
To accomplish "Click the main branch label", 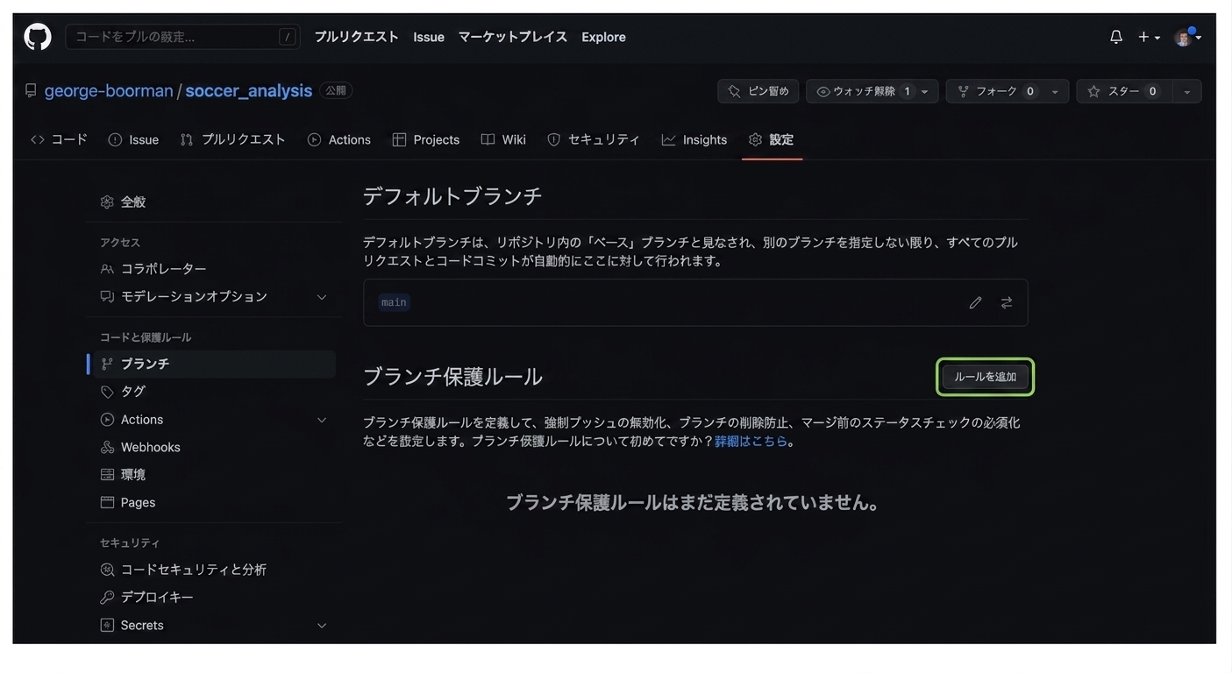I will (394, 302).
